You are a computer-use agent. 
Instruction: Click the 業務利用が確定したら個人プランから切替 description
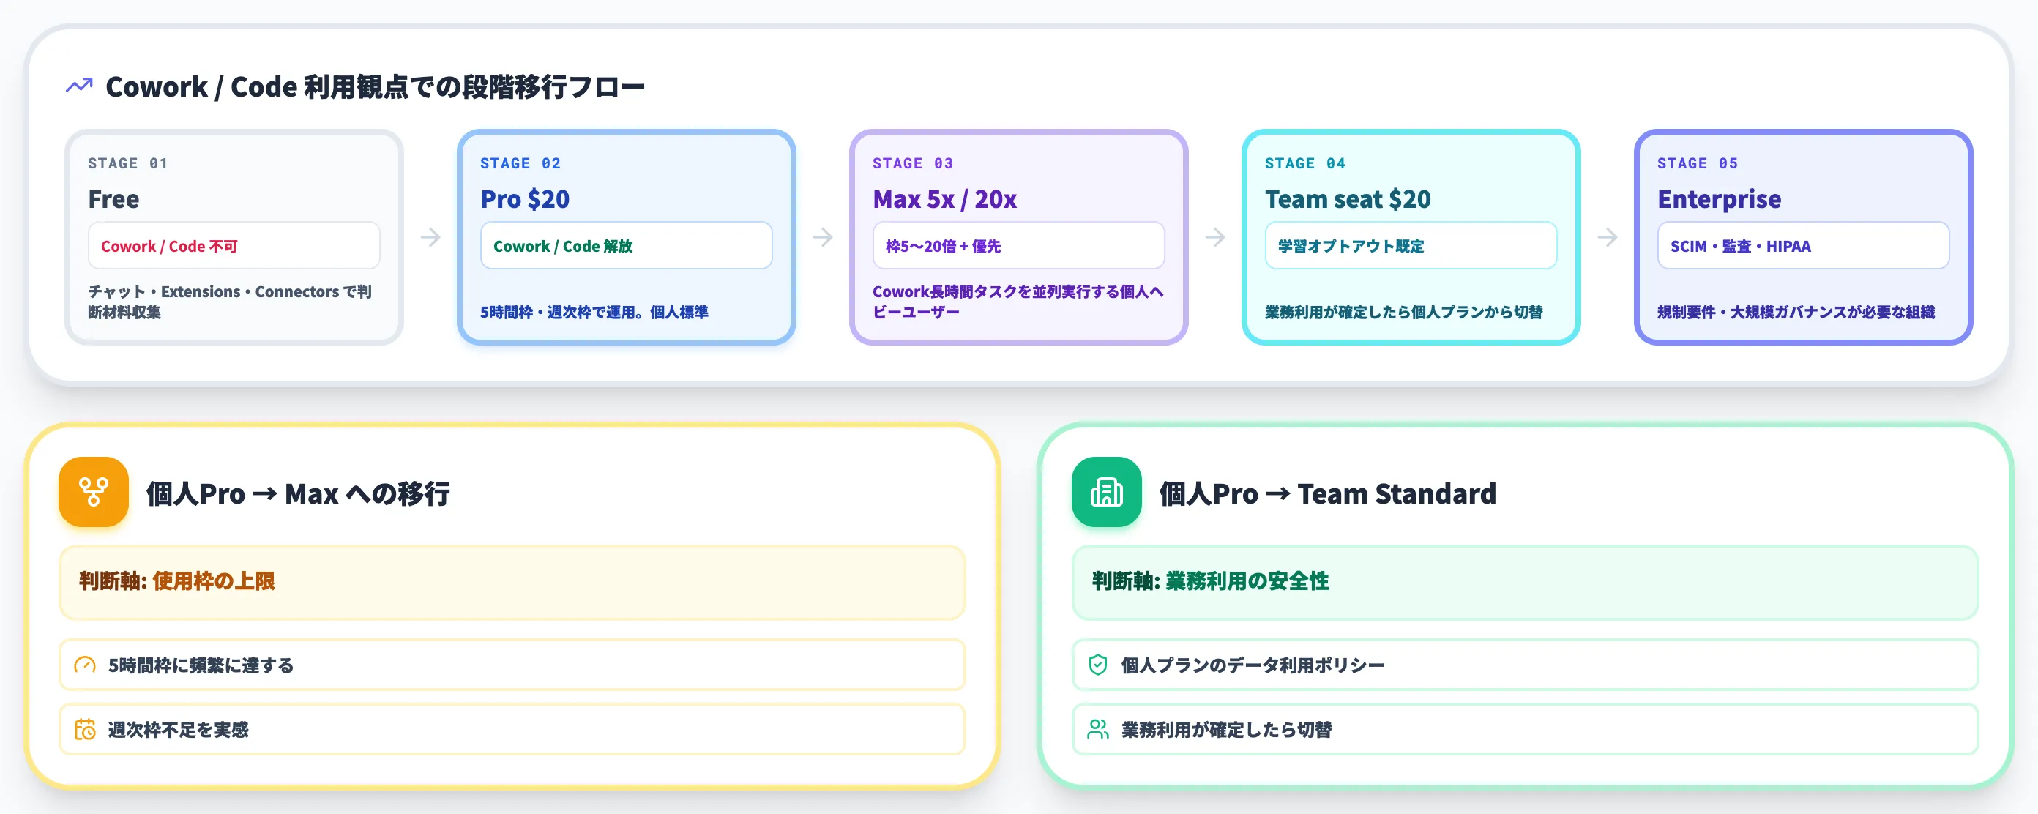point(1404,312)
